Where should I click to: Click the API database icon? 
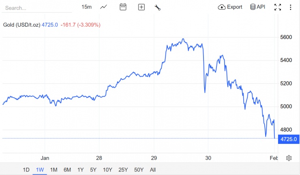point(253,7)
